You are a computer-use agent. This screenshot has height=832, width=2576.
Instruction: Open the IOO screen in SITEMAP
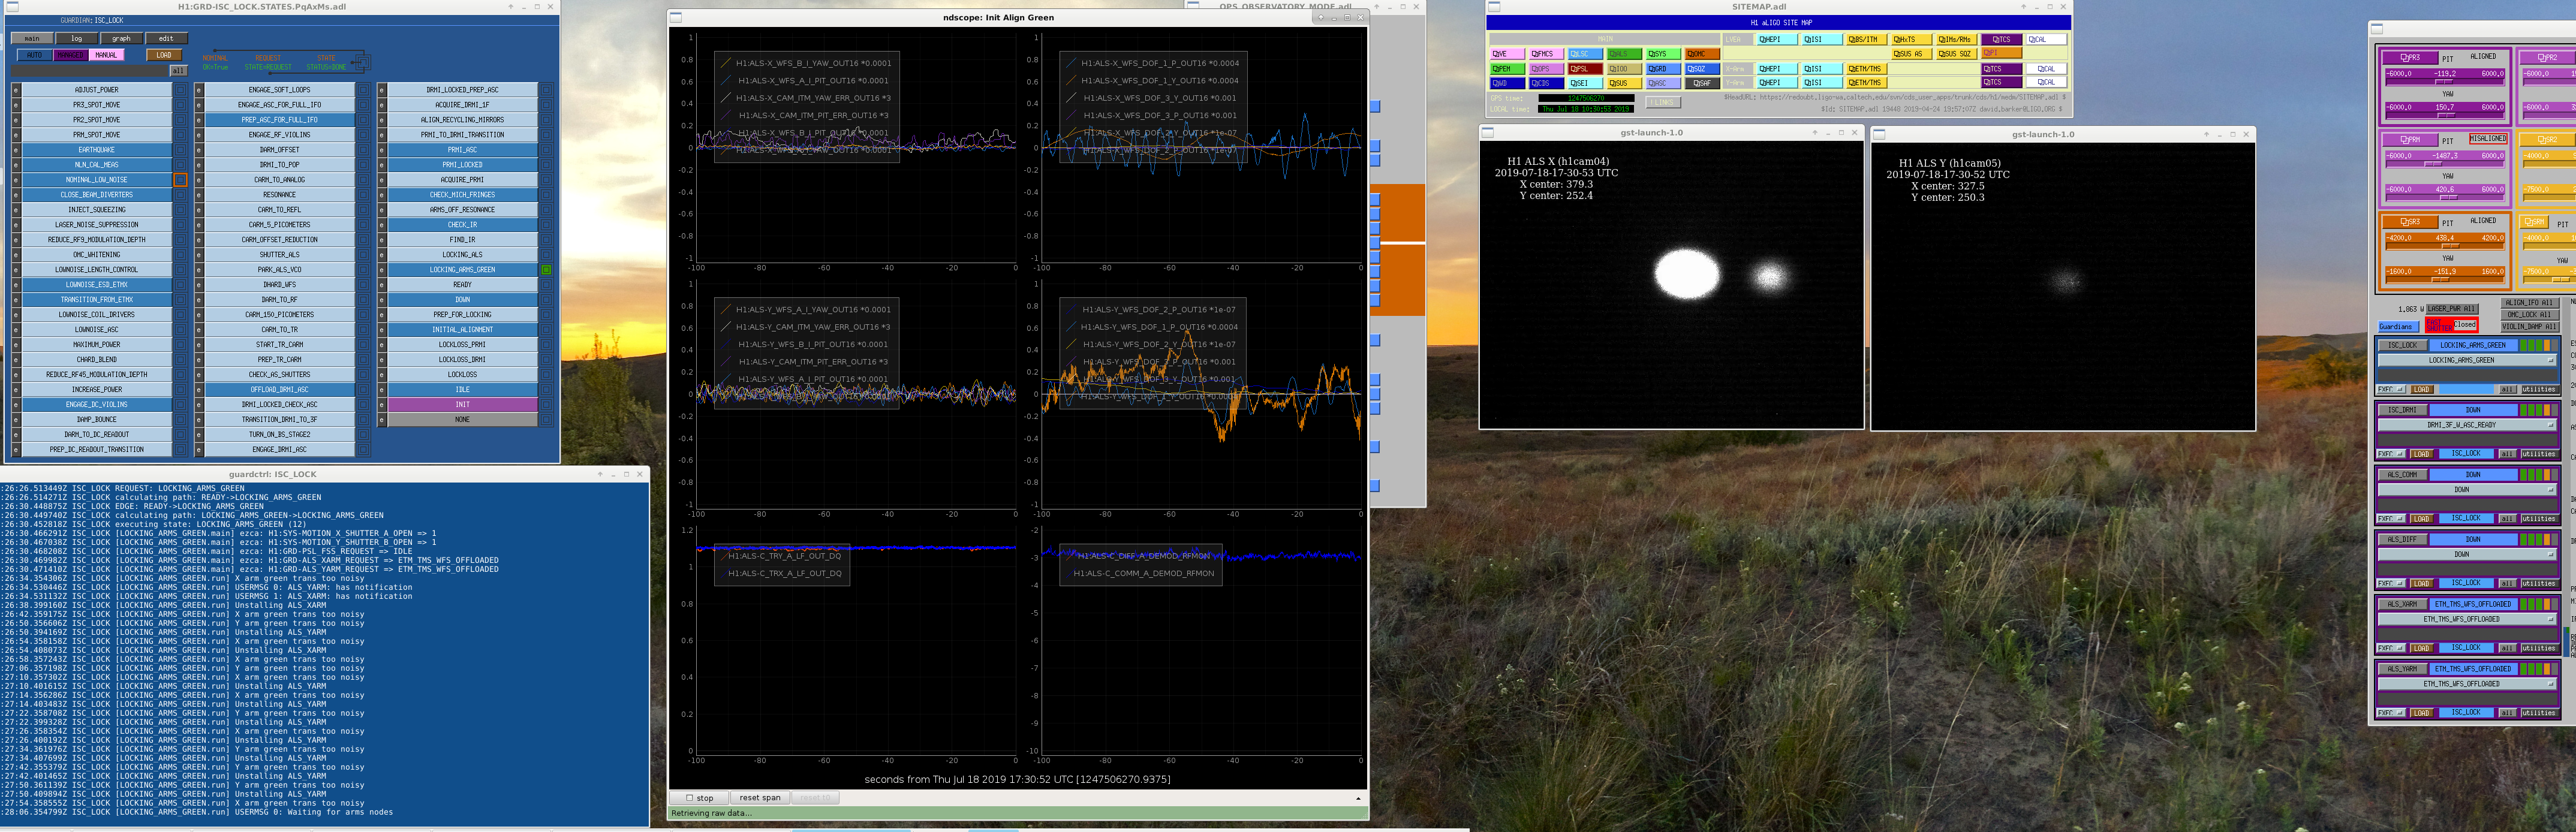tap(1624, 69)
